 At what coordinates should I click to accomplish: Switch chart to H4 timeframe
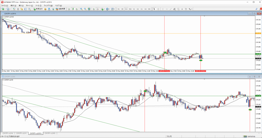click(x=138, y=9)
